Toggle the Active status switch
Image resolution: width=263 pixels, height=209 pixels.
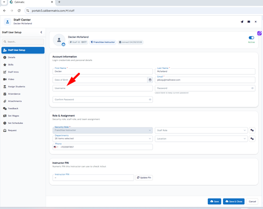tap(251, 38)
